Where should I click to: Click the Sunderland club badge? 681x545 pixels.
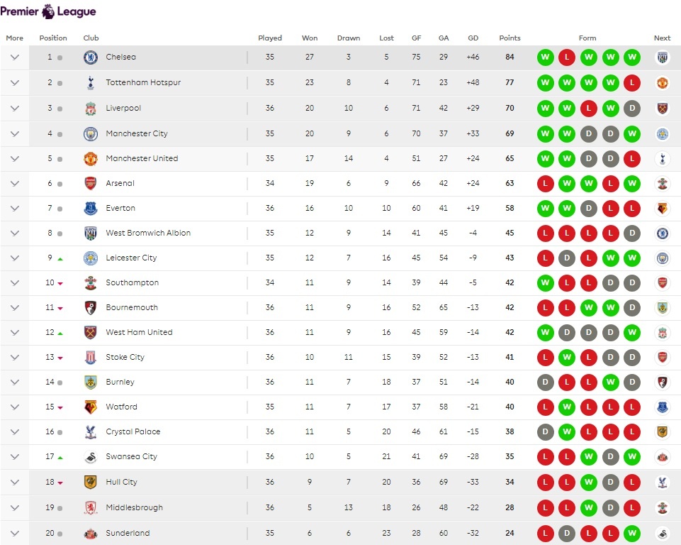[90, 533]
